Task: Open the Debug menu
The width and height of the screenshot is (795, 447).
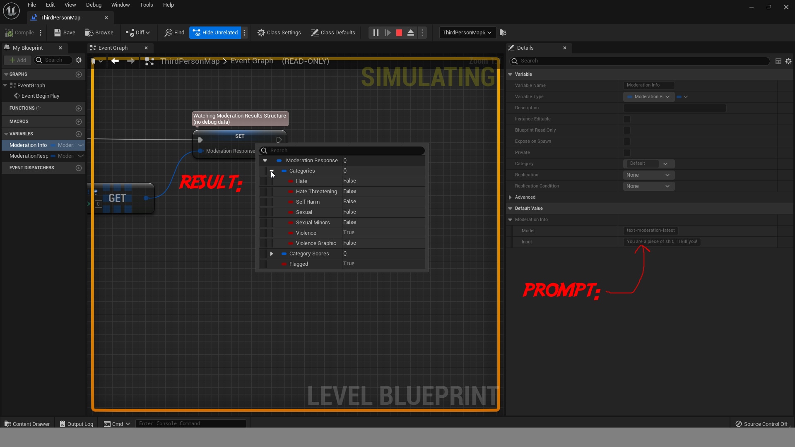Action: coord(94,5)
